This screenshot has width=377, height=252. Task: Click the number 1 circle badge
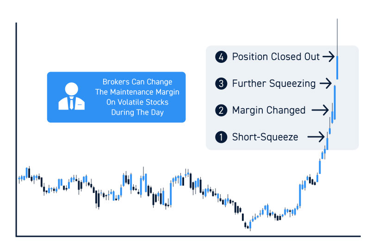click(221, 137)
